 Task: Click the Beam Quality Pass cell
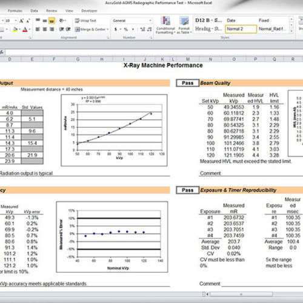[x=188, y=83]
